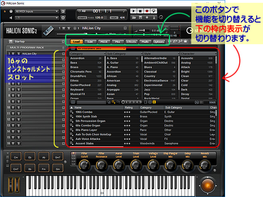Click the multi filter icon in results toolbar
This screenshot has height=197, width=263.
pos(109,102)
